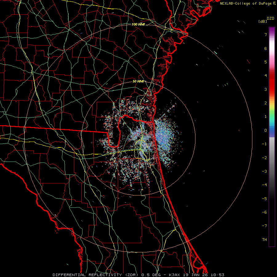Click the 4 value on the color scale
This screenshot has width=277, height=277.
pos(266,75)
